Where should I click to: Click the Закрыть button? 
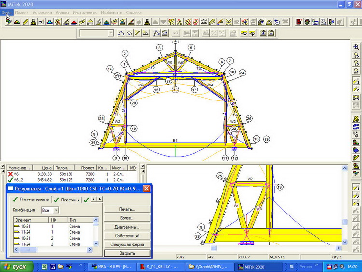click(x=127, y=253)
